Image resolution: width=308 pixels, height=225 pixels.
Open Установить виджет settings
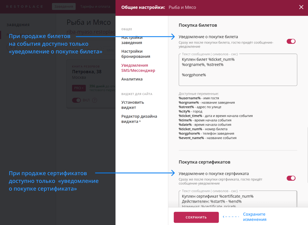coord(132,105)
